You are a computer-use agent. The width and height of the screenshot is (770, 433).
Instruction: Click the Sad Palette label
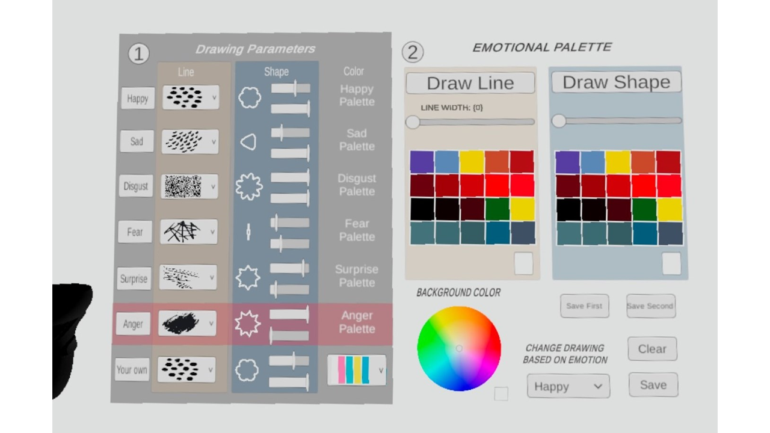click(357, 140)
